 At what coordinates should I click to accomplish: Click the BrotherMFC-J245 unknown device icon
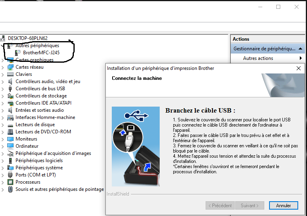point(18,53)
